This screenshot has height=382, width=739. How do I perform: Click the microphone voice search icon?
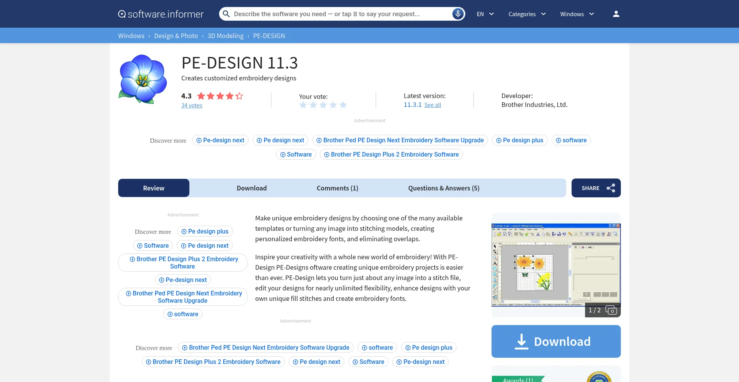coord(458,14)
